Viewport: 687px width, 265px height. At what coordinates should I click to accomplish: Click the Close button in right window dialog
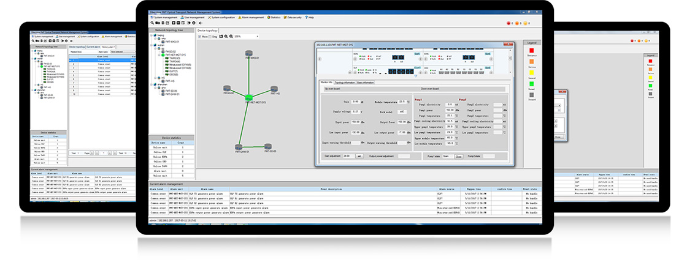point(559,137)
